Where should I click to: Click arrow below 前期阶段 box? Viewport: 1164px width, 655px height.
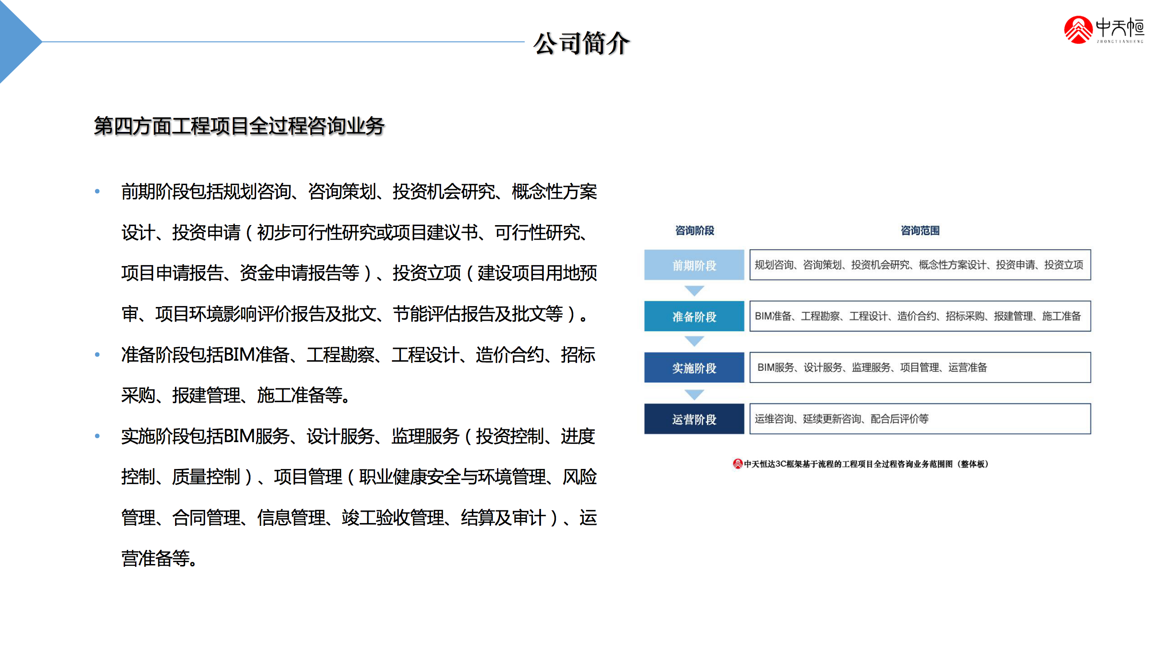[x=694, y=290]
